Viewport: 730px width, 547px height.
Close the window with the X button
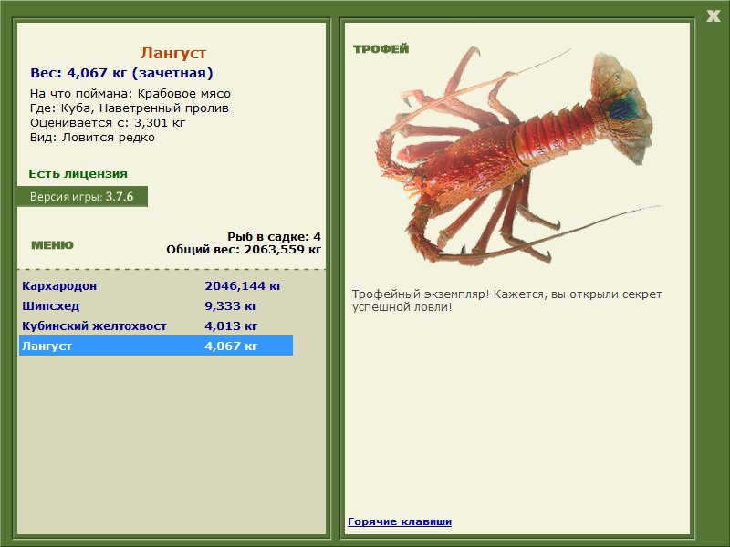(x=713, y=16)
